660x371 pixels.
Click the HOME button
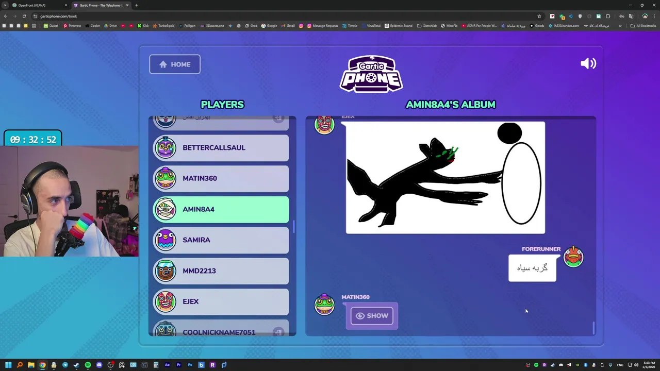click(175, 64)
